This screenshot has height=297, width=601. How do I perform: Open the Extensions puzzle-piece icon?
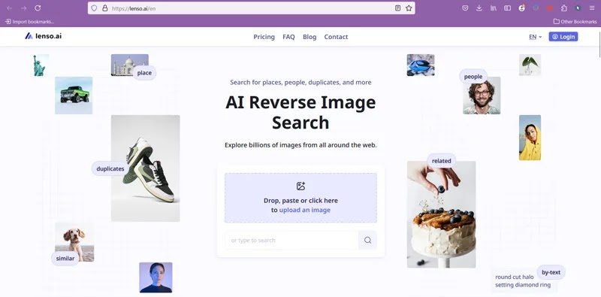(564, 8)
